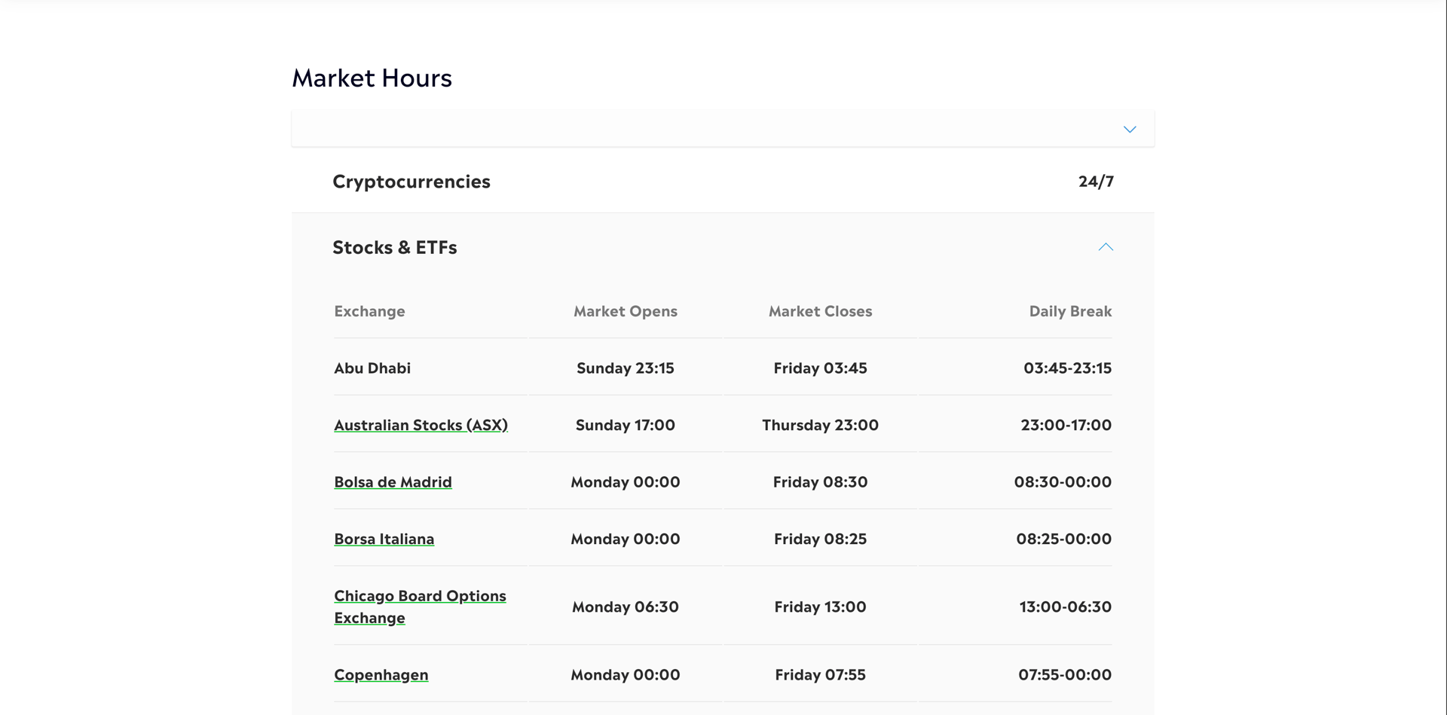Screen dimensions: 1447x715
Task: Select daily break 08:30-00:00
Action: click(1063, 482)
